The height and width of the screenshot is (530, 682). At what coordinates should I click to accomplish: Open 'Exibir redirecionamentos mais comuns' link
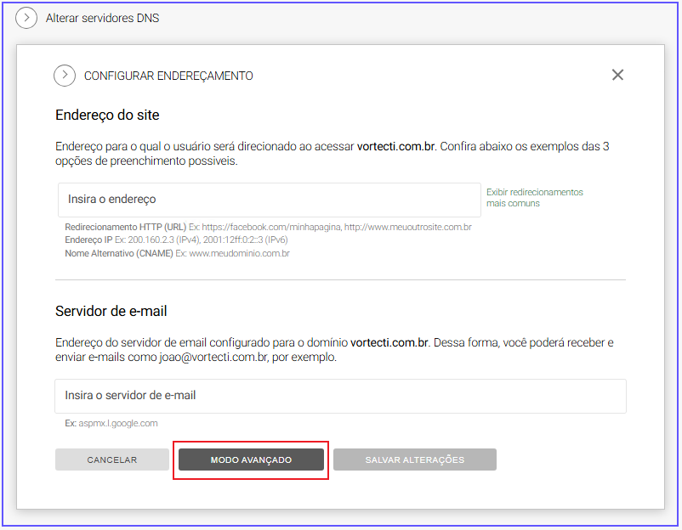[x=534, y=198]
